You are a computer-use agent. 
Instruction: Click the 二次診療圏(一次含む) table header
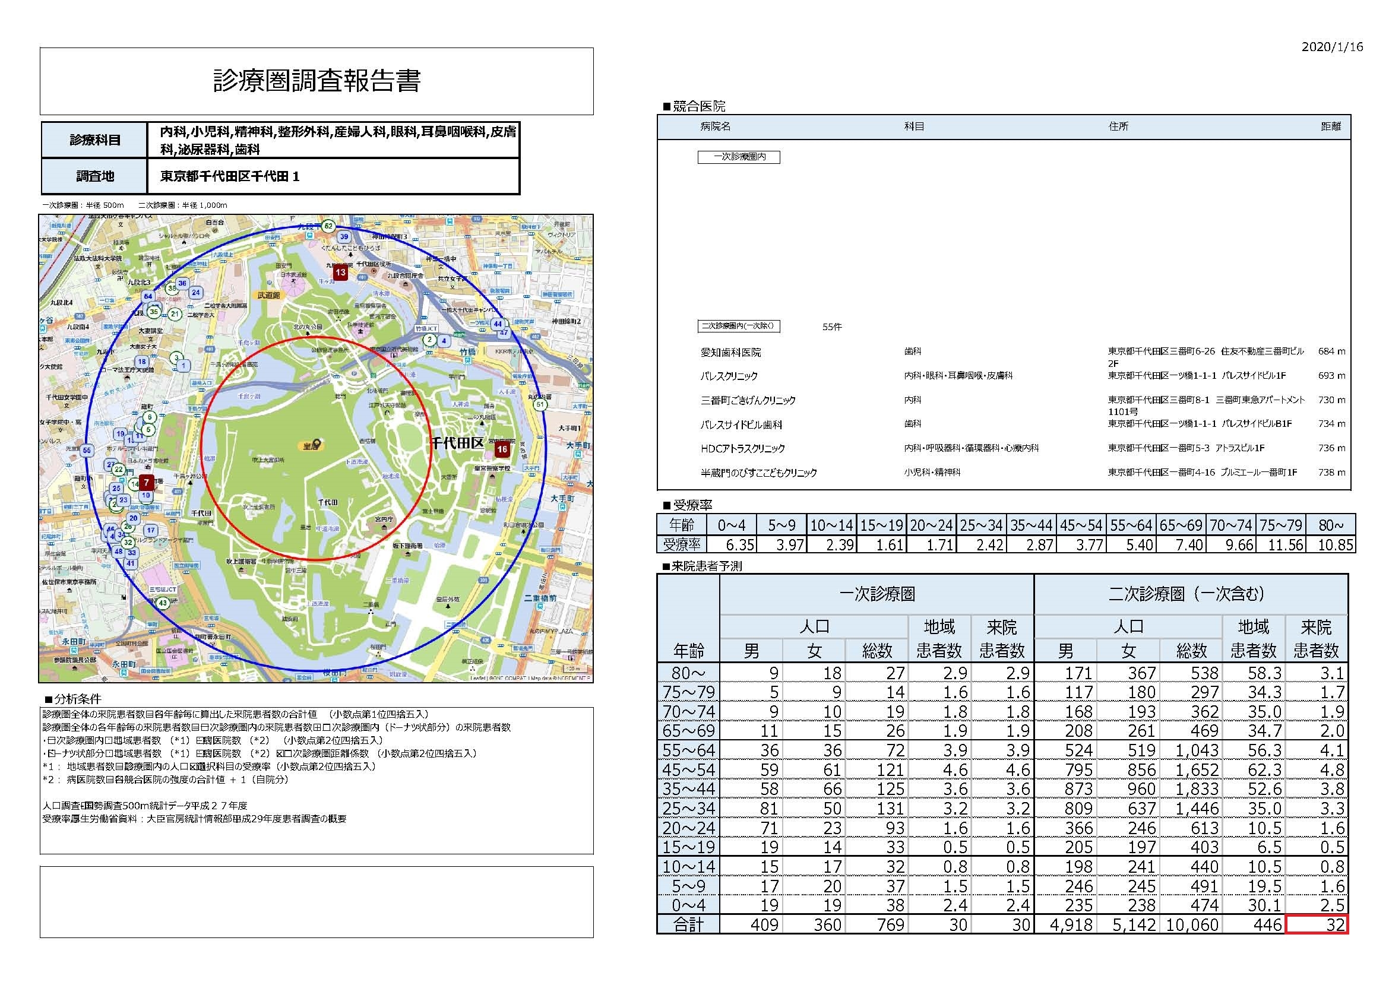pyautogui.click(x=1191, y=594)
